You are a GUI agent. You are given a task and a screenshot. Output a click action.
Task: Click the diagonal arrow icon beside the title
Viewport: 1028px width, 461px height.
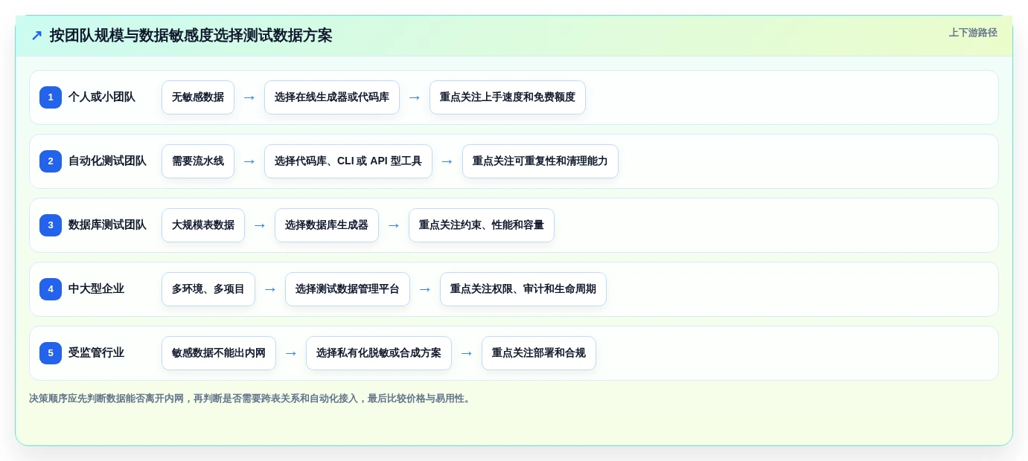(x=36, y=35)
